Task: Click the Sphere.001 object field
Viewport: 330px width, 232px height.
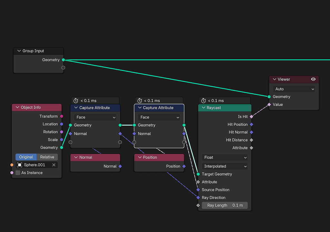Action: (x=37, y=165)
